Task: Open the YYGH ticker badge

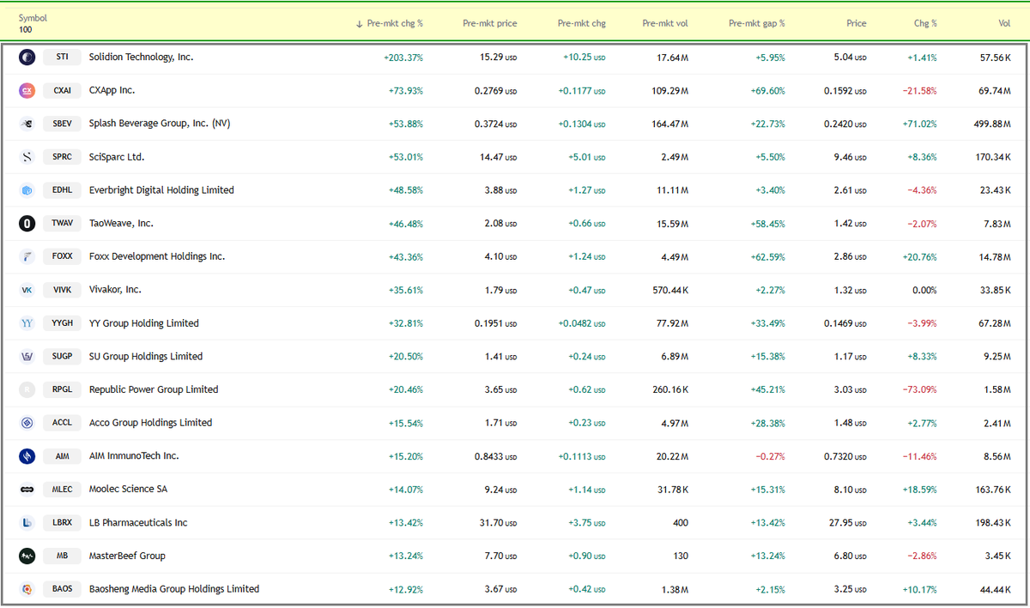Action: [62, 323]
